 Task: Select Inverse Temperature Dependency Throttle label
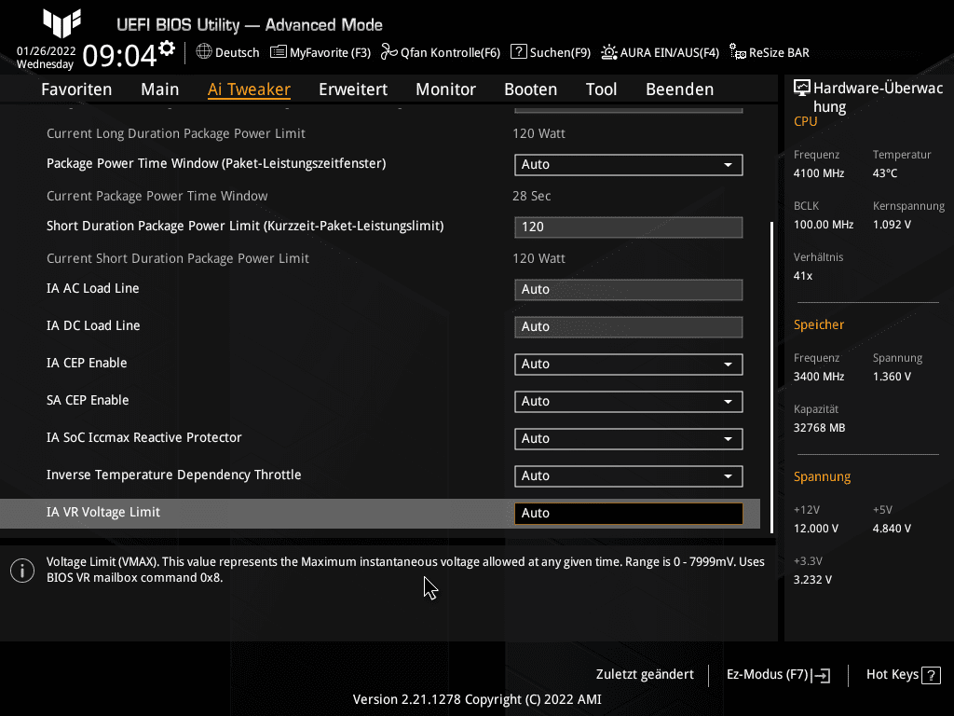(x=174, y=475)
